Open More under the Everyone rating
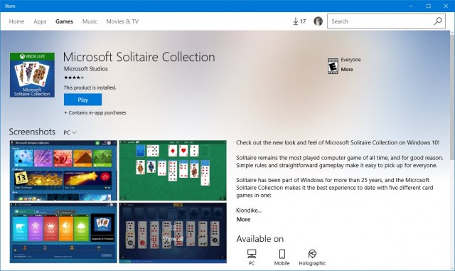This screenshot has width=455, height=271. pos(347,70)
